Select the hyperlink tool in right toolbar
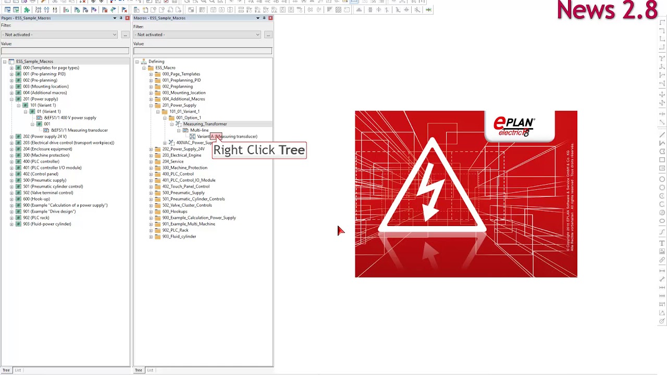 662,260
